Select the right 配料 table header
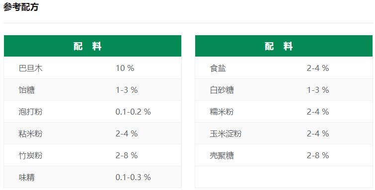 coord(284,46)
